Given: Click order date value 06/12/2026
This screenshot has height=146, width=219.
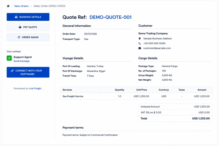Looking at the screenshot, I should point(90,34).
